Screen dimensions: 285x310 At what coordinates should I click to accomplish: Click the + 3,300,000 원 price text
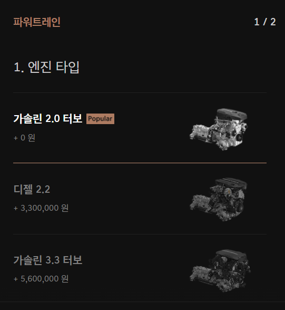click(x=41, y=208)
